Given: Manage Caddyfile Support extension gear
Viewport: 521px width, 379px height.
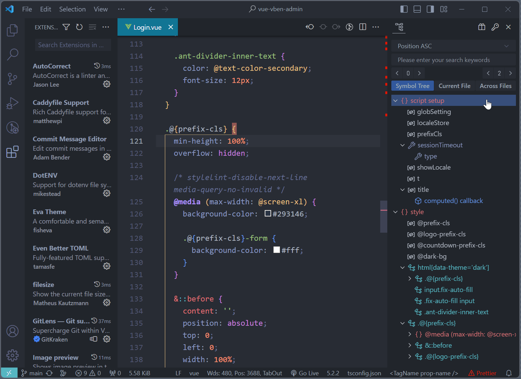Looking at the screenshot, I should (x=107, y=120).
